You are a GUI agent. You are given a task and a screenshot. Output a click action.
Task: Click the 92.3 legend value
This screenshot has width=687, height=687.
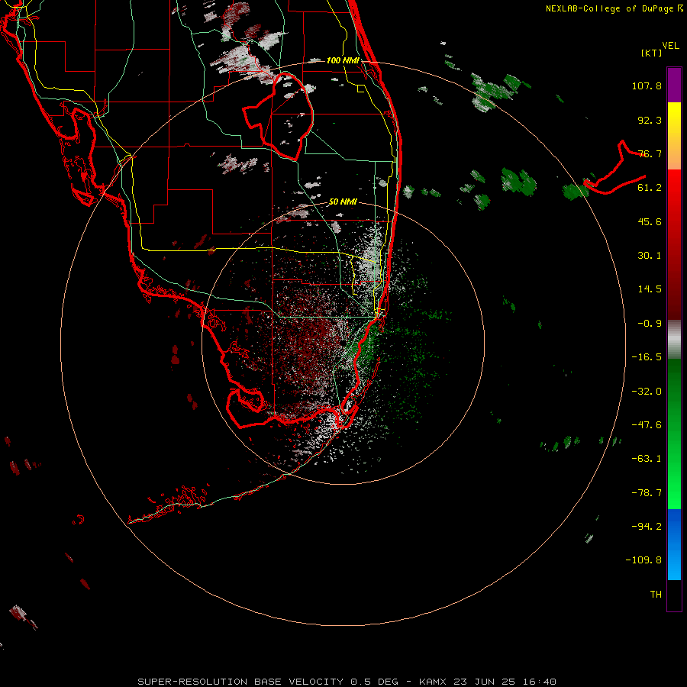650,120
